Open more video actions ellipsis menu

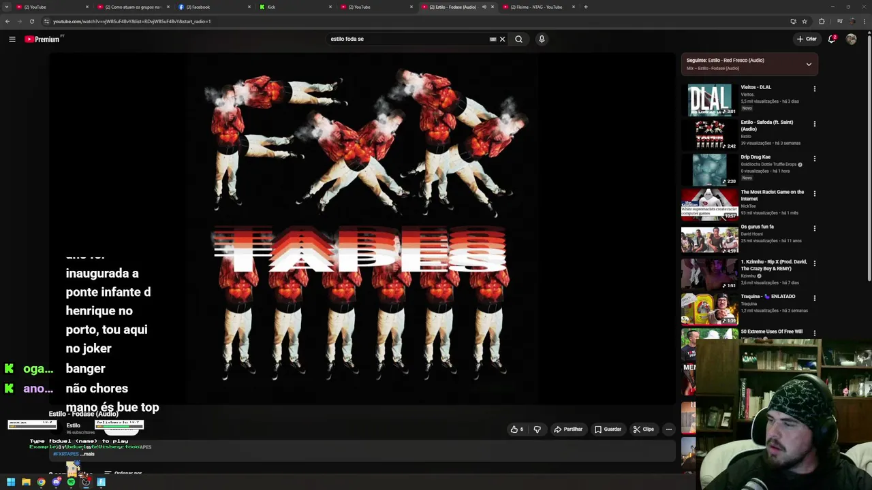(668, 429)
